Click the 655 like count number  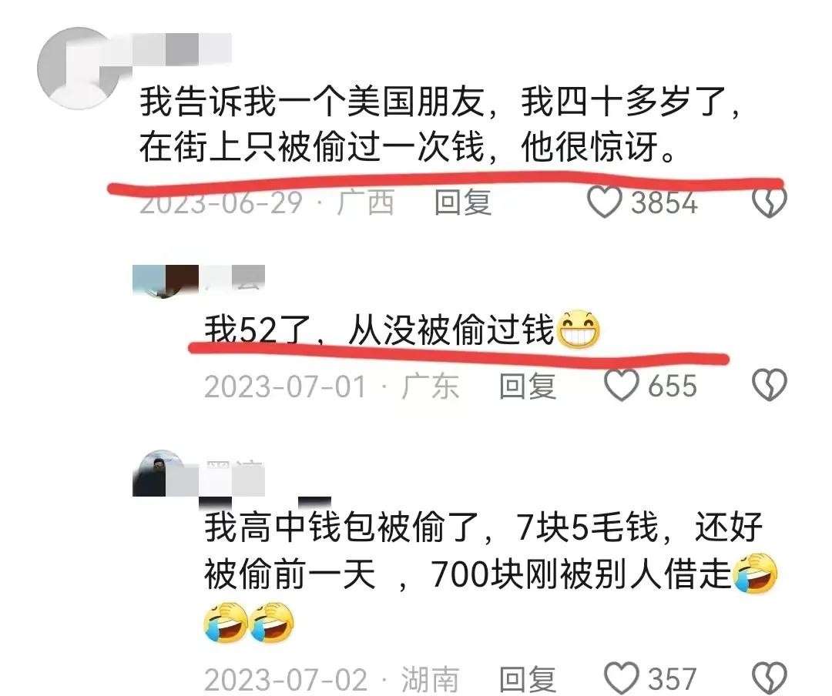pos(672,386)
